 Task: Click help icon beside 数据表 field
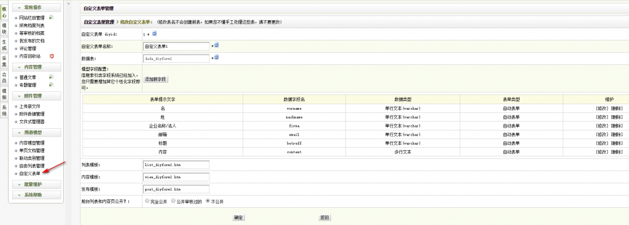217,57
